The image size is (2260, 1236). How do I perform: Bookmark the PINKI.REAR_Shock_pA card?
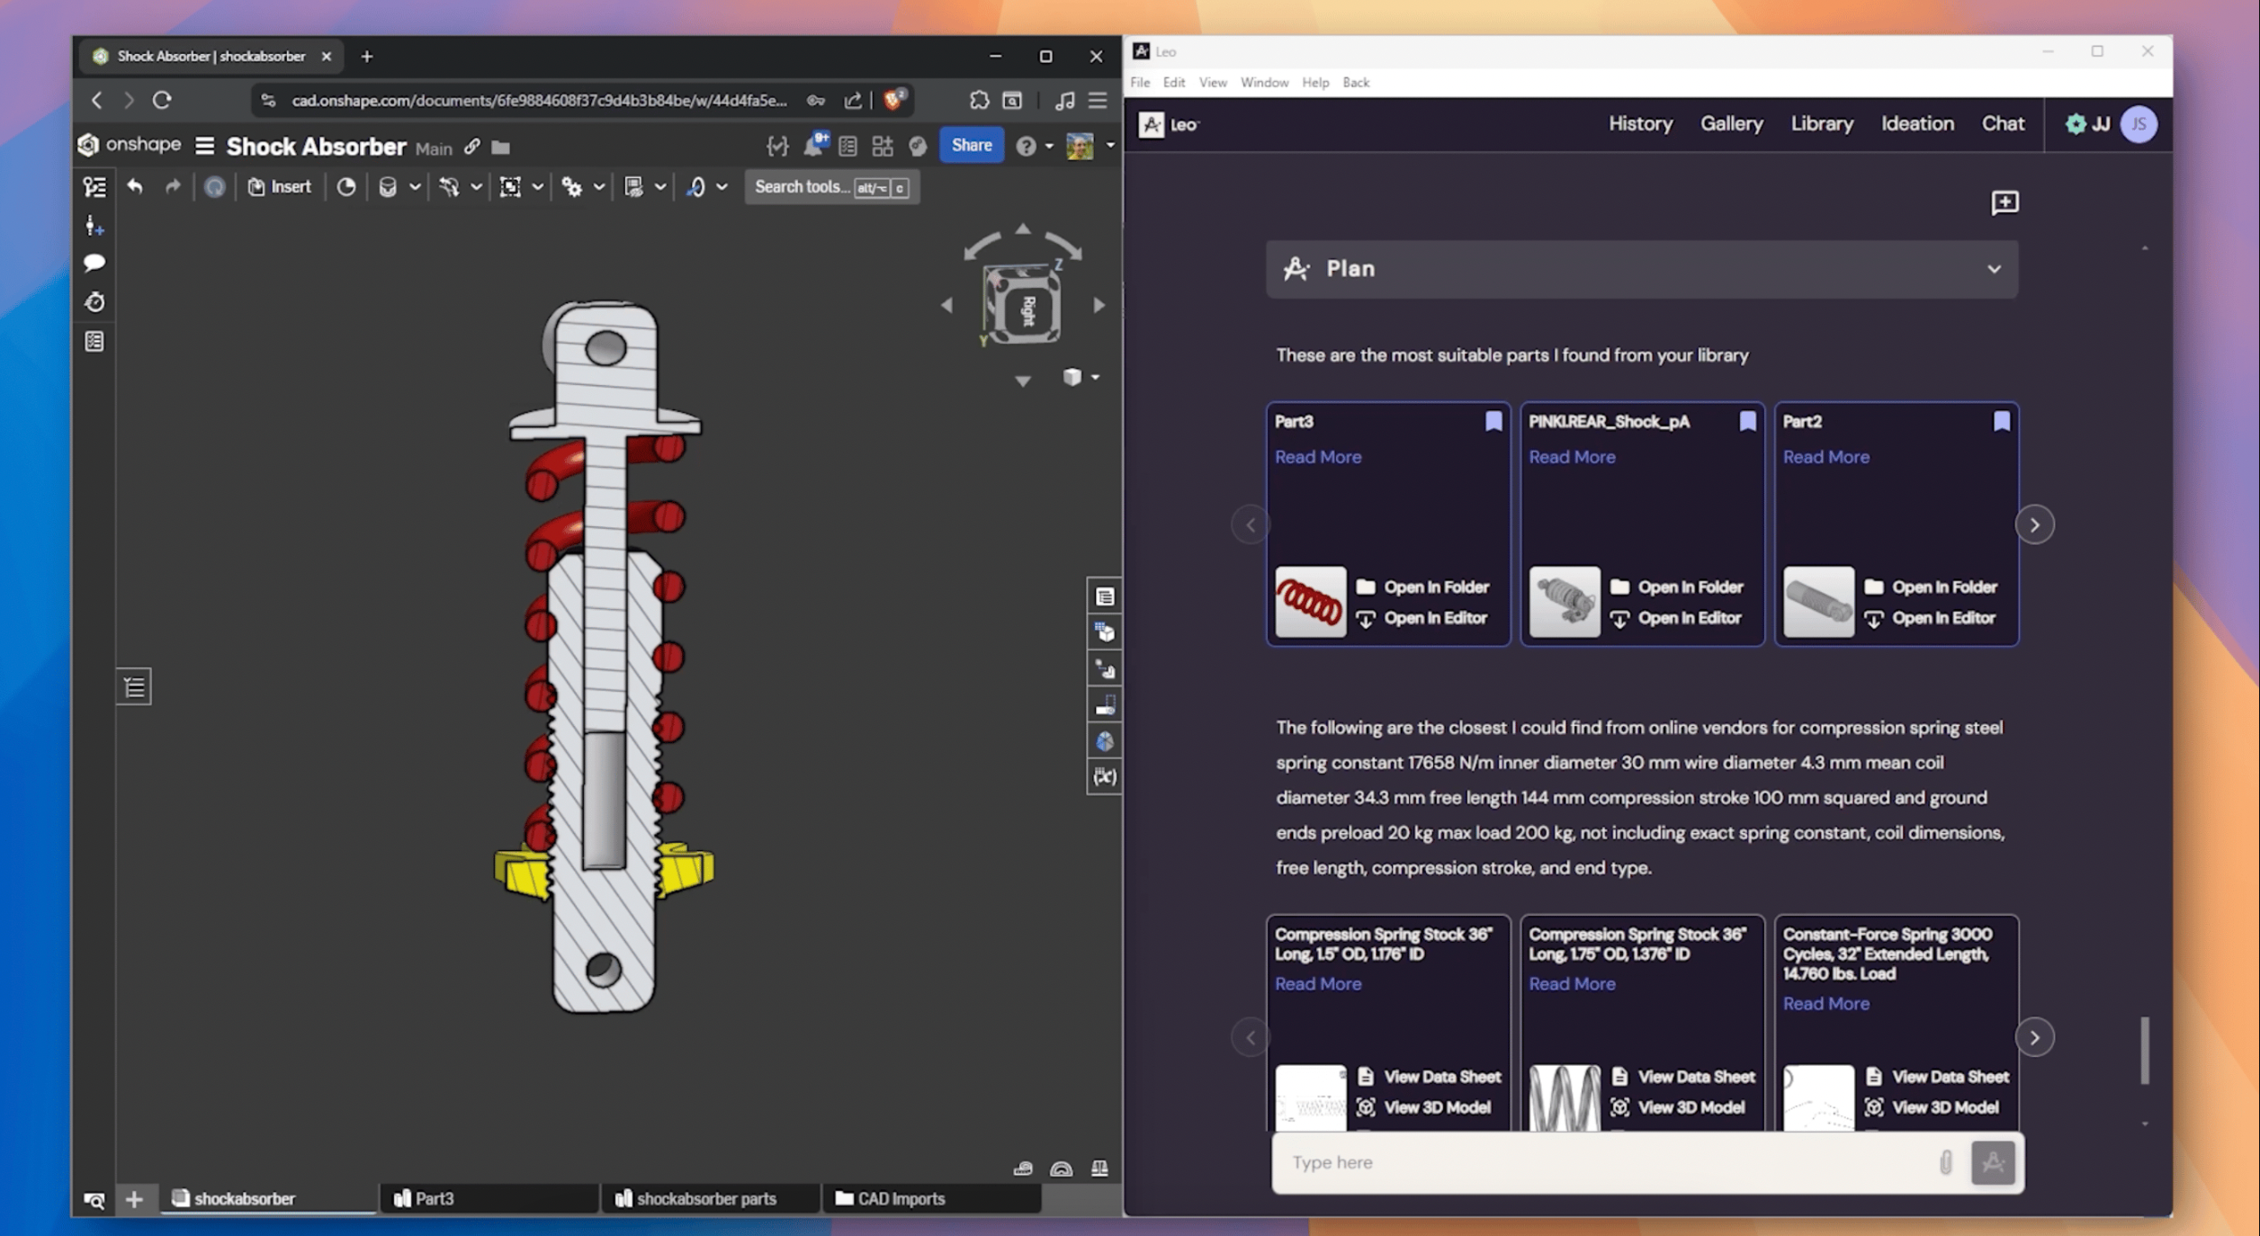tap(1746, 421)
